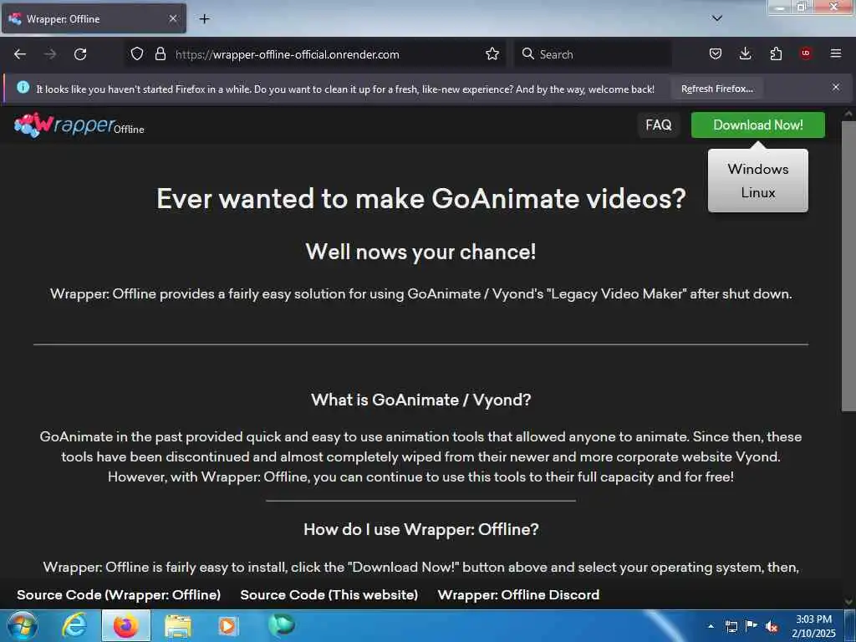Show hidden tray icons arrow
The height and width of the screenshot is (642, 856).
(x=711, y=625)
